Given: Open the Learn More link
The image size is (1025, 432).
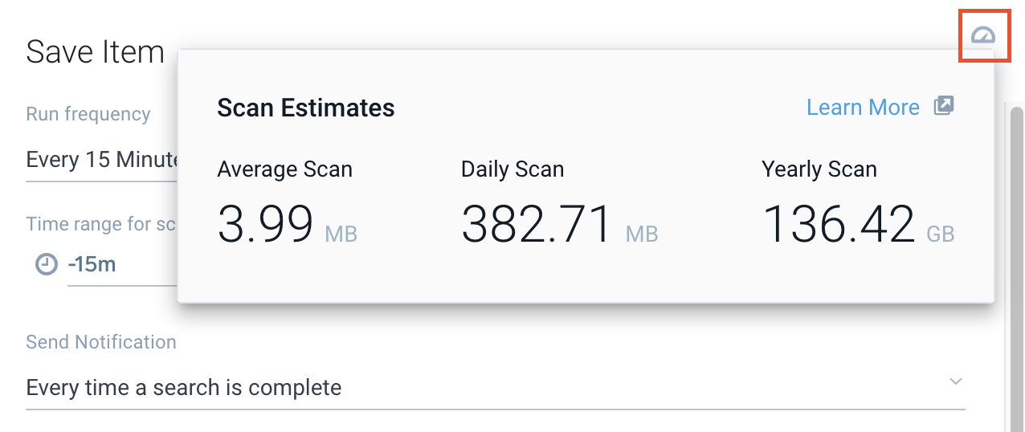Looking at the screenshot, I should tap(863, 108).
